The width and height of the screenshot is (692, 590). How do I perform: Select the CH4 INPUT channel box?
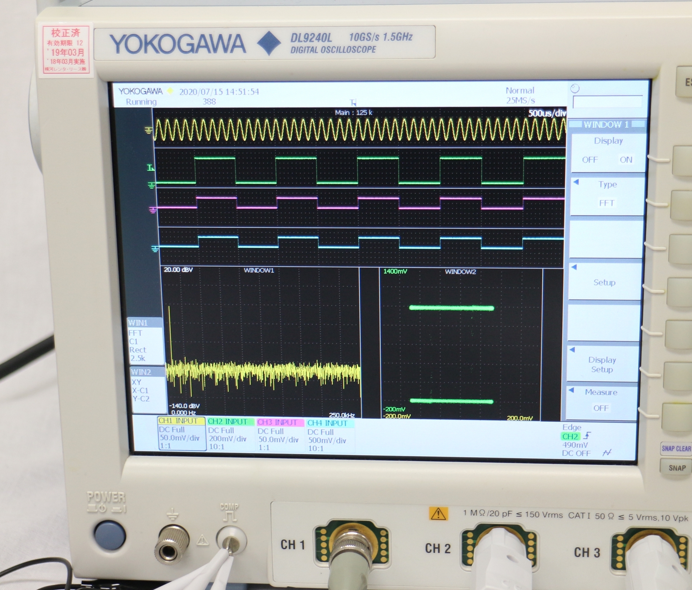click(x=330, y=436)
